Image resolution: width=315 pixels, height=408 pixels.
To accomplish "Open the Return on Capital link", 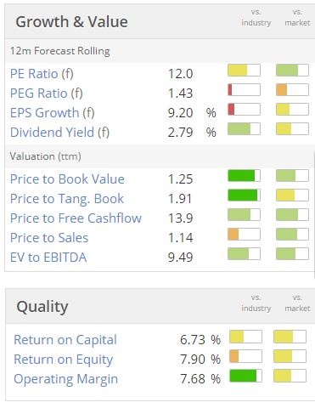I will coord(65,340).
